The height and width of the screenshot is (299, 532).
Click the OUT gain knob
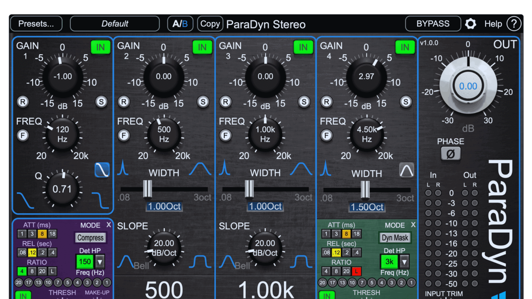click(x=468, y=85)
